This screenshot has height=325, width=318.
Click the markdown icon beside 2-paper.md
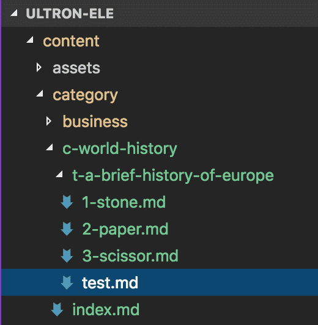(67, 229)
